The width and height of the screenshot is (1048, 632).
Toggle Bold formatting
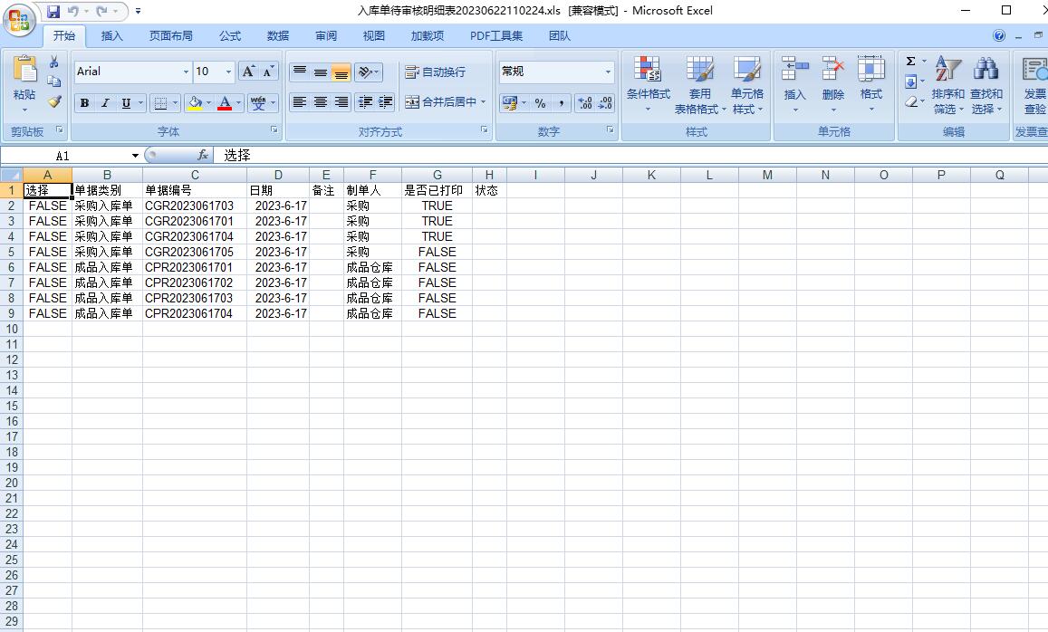[x=84, y=103]
